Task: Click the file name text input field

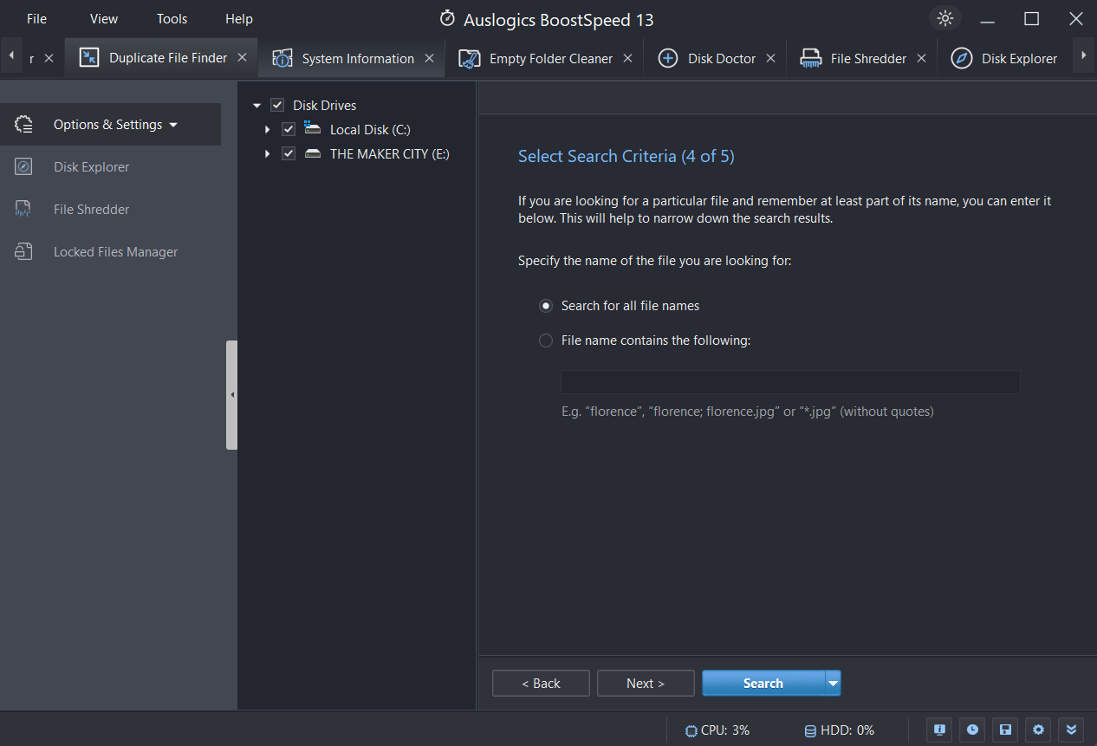Action: pos(790,382)
